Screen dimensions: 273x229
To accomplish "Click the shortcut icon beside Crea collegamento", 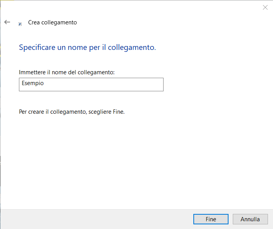I will point(20,24).
